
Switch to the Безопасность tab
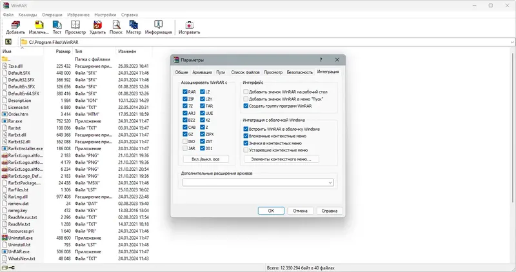[x=299, y=72]
